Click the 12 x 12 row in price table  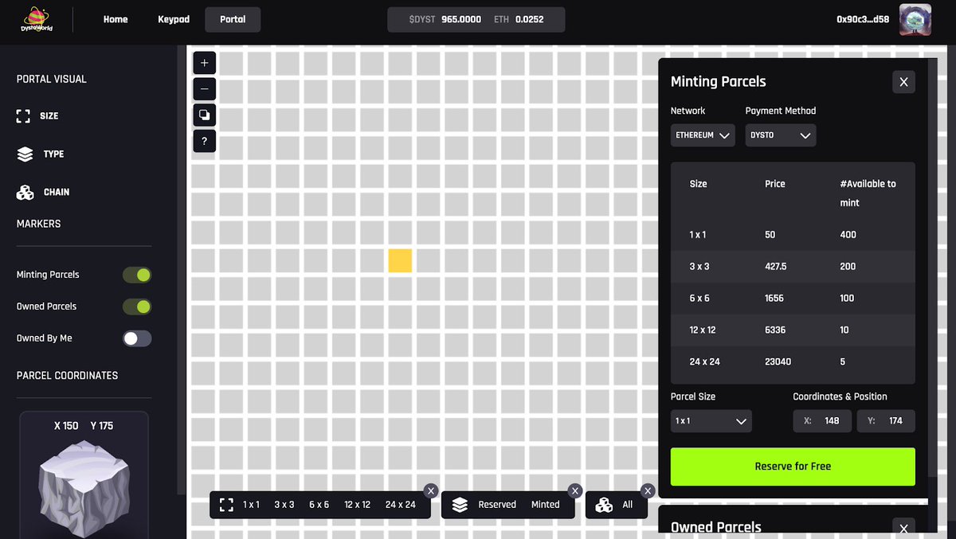pyautogui.click(x=793, y=330)
